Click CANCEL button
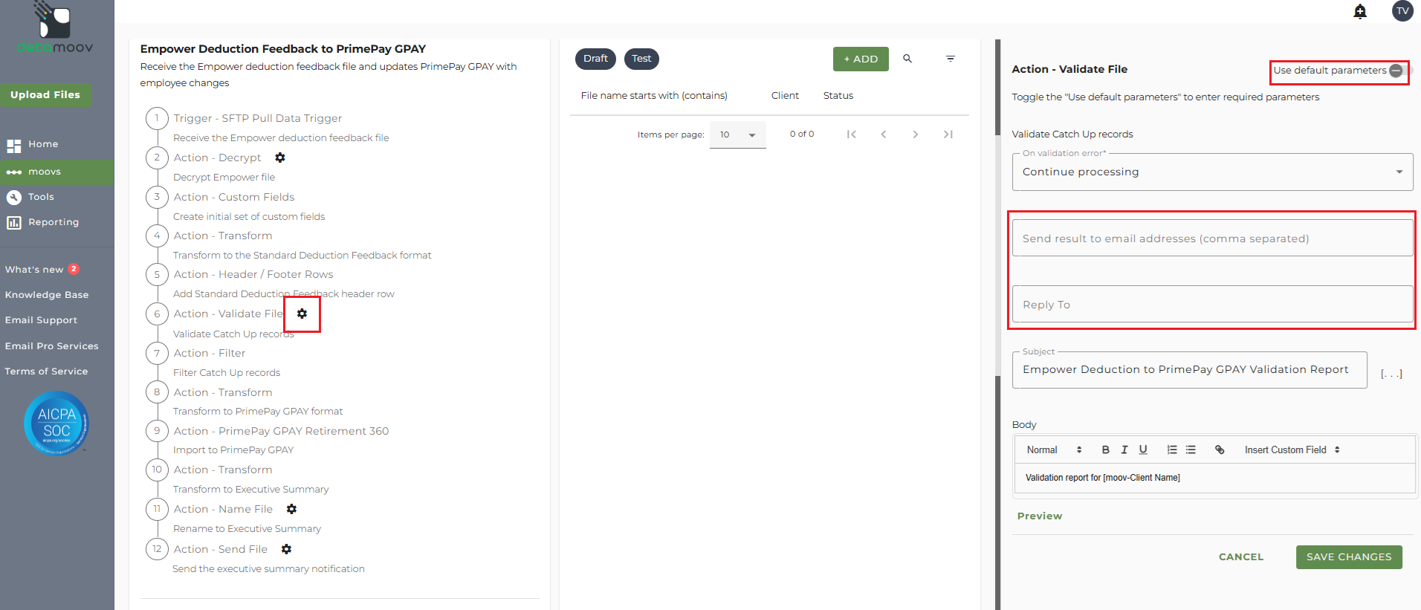1421x610 pixels. [x=1241, y=557]
